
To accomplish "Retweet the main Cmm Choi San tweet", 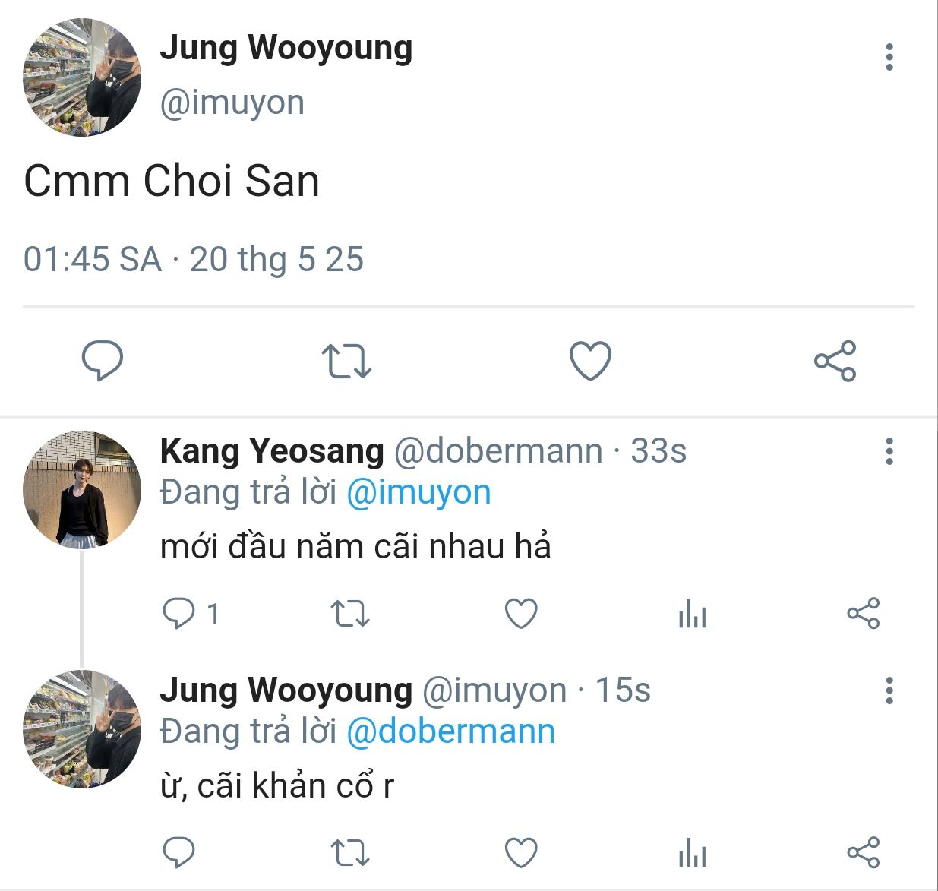I will click(x=346, y=361).
